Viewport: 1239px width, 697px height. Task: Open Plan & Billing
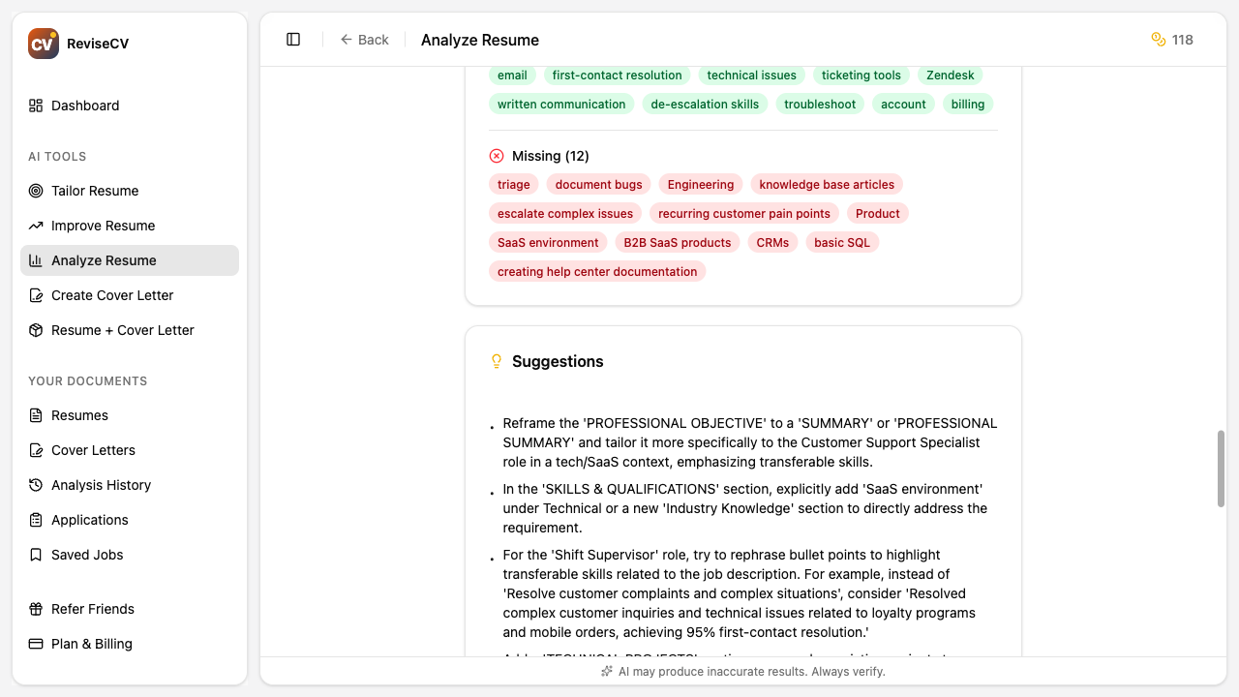pos(92,644)
